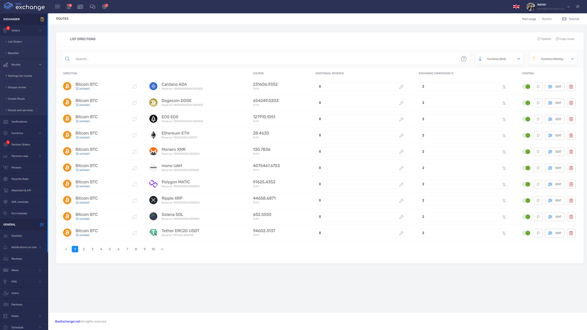This screenshot has width=587, height=330.
Task: Click the percent icon beside Solana SOL commission
Action: pos(504,217)
